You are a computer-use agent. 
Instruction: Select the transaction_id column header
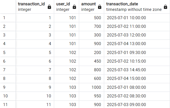[35, 7]
